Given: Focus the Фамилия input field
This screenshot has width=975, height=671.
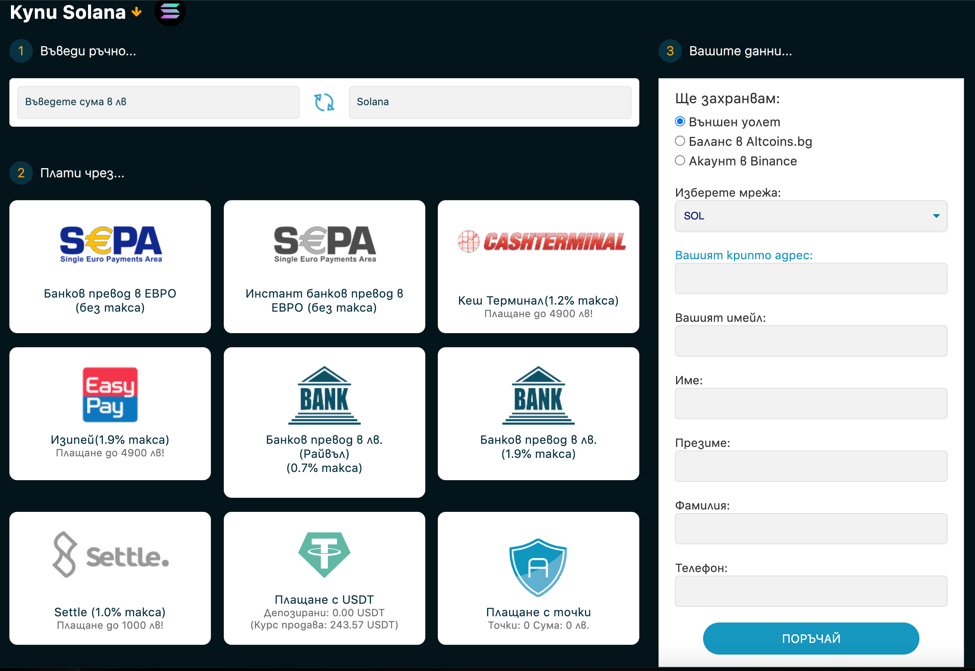Looking at the screenshot, I should (811, 529).
